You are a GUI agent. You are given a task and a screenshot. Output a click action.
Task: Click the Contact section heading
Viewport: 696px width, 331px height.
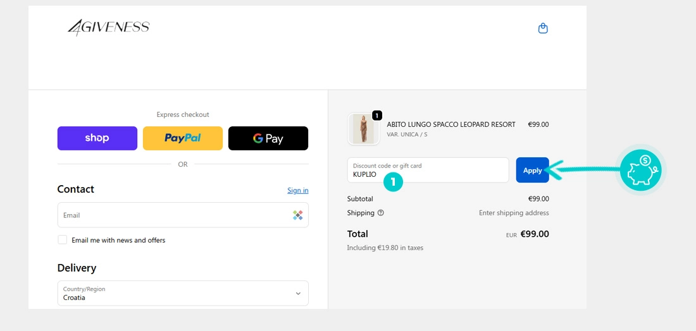tap(75, 190)
